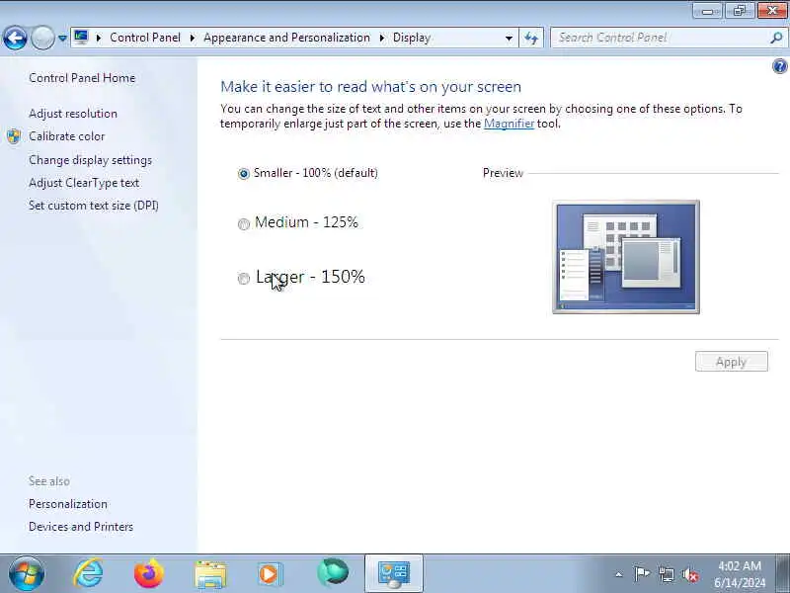Refresh the Display page
Viewport: 790px width, 593px height.
[x=531, y=38]
